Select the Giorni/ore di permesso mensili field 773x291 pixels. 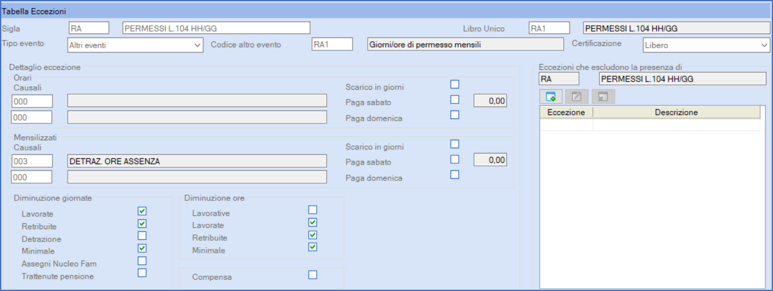click(465, 44)
